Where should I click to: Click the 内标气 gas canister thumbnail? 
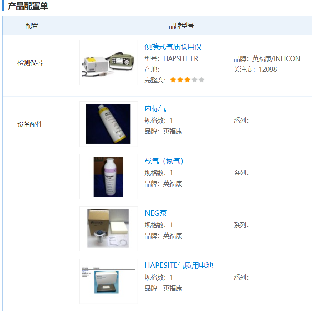click(x=108, y=124)
